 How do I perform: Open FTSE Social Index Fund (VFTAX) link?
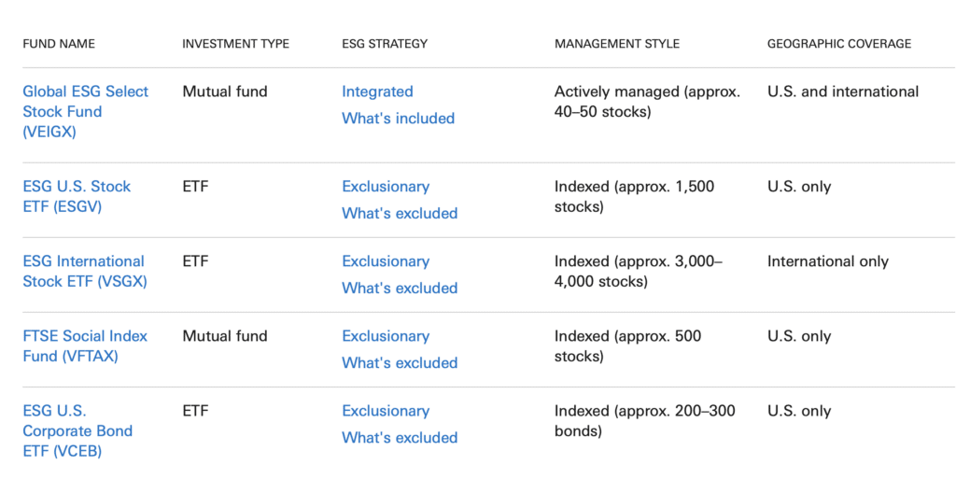(85, 346)
